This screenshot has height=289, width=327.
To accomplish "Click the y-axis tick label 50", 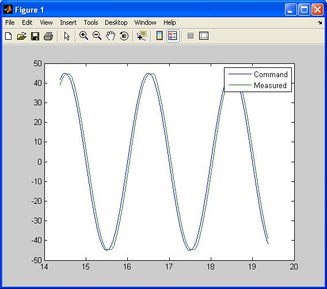I will [x=38, y=63].
